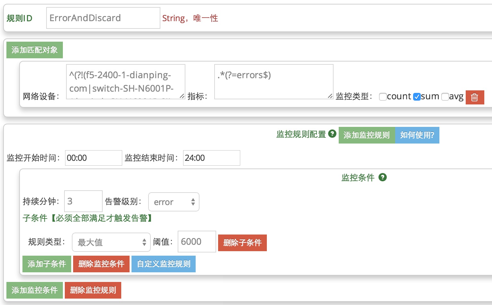Screen dimensions: 492x305
Task: Focus the 规则ID text field
Action: tap(103, 18)
